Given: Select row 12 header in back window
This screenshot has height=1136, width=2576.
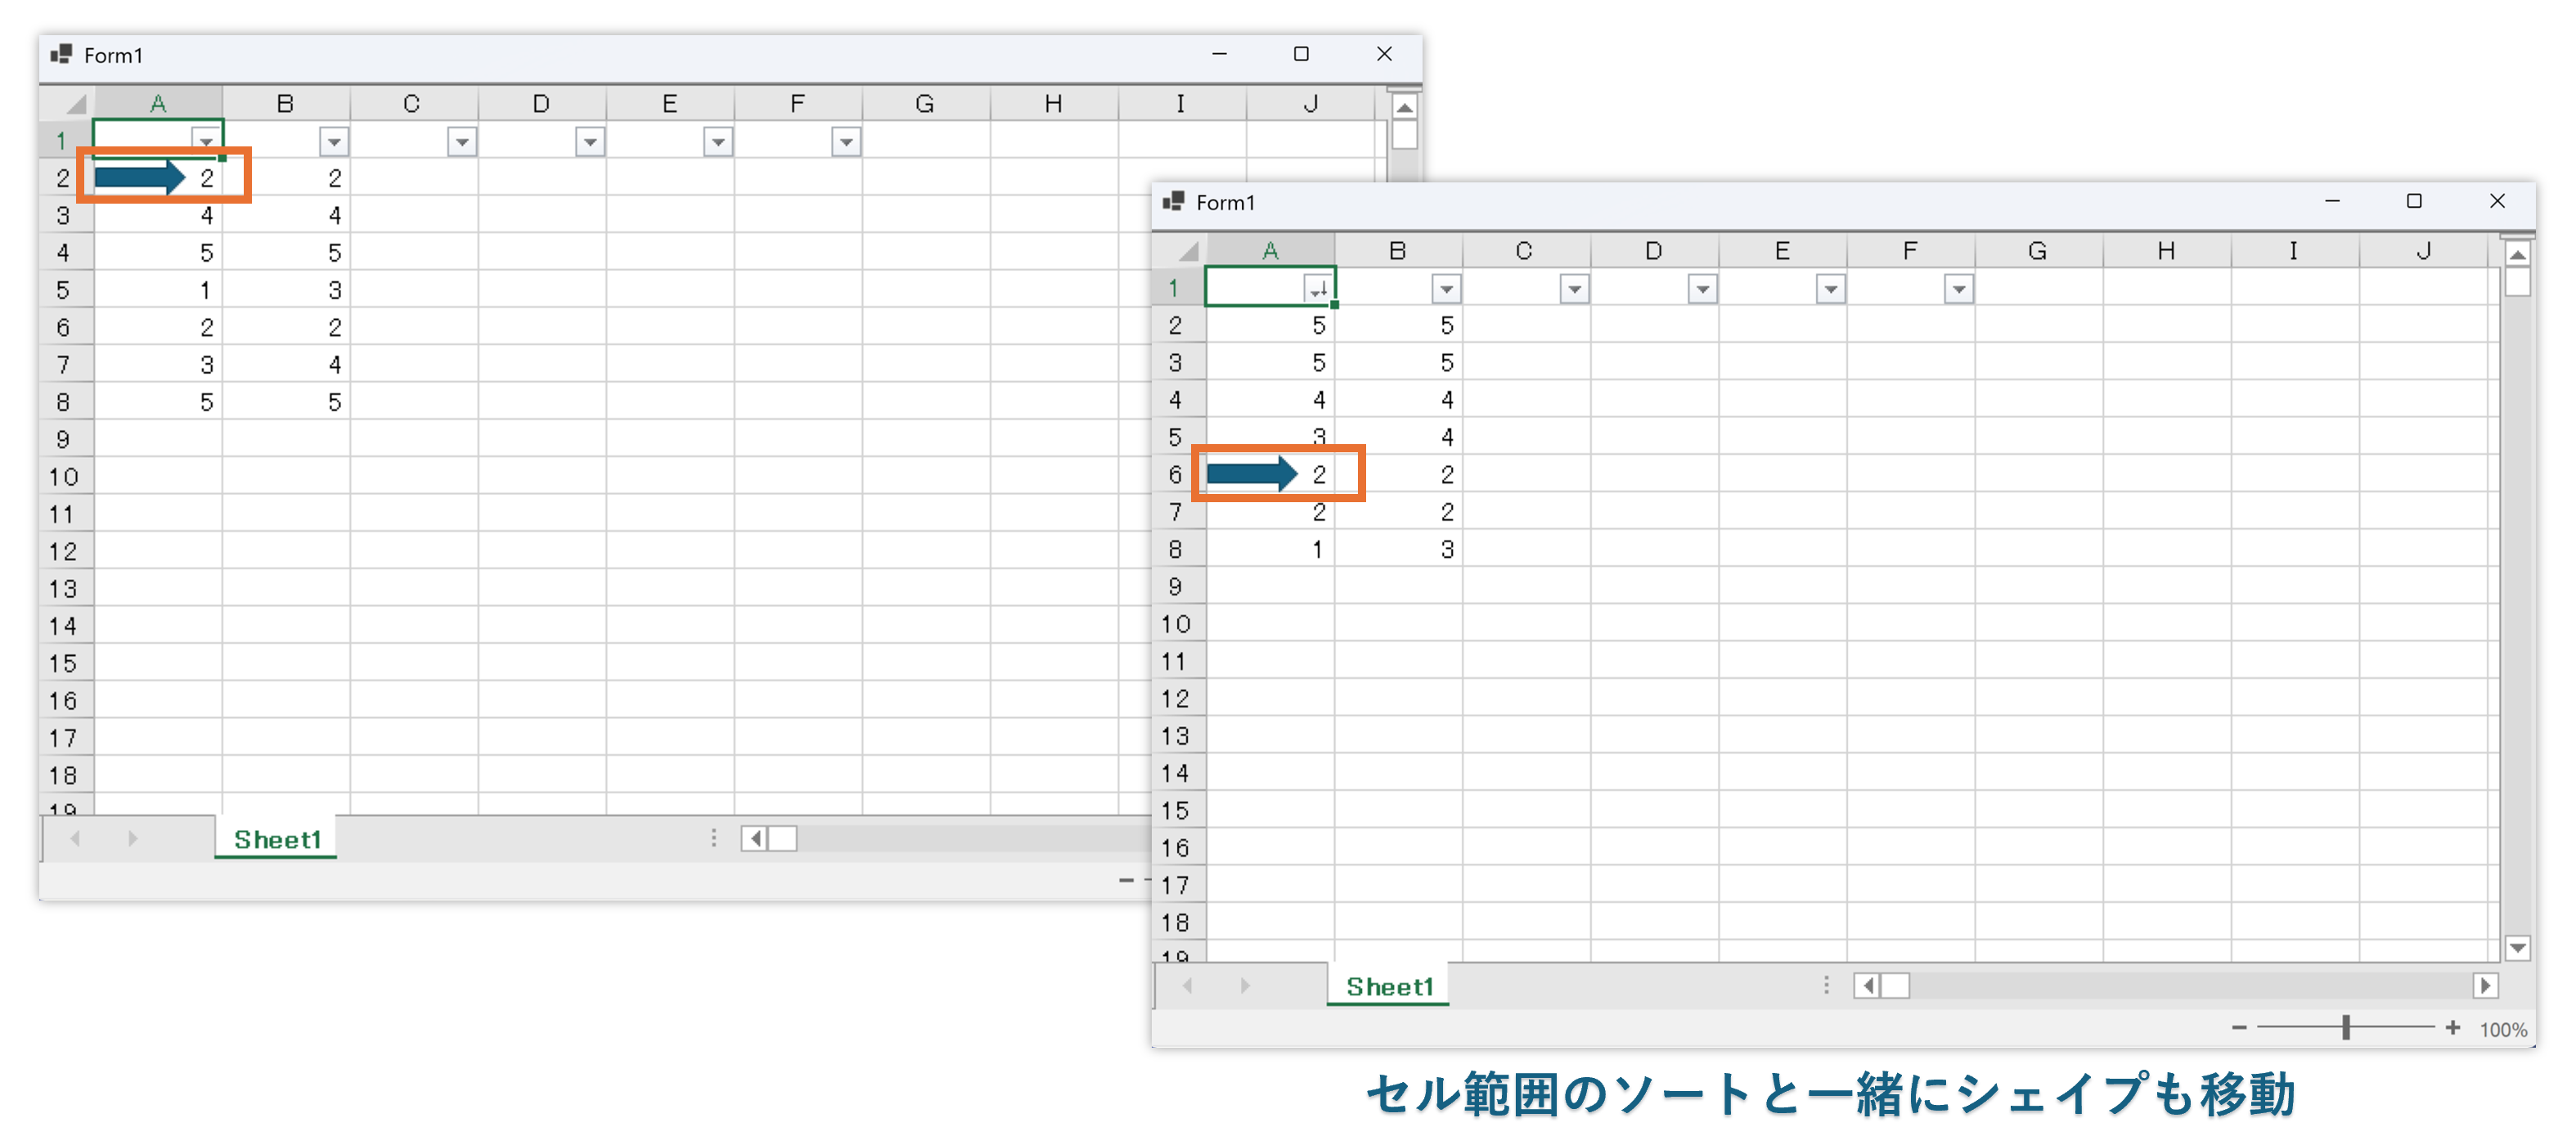Looking at the screenshot, I should 65,551.
